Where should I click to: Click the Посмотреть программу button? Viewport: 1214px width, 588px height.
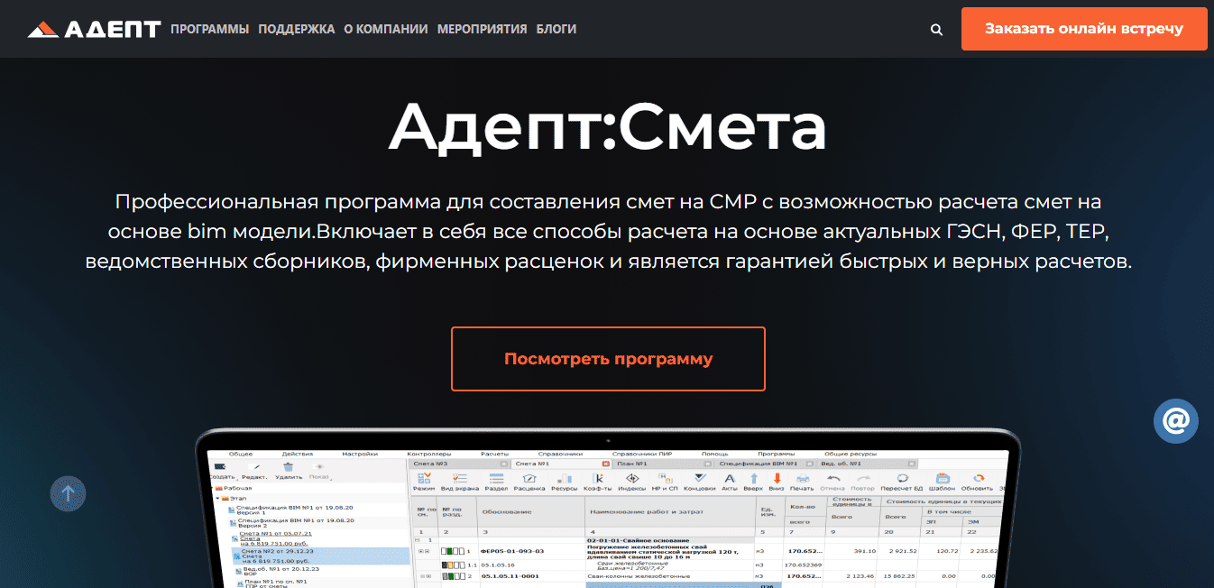click(608, 359)
